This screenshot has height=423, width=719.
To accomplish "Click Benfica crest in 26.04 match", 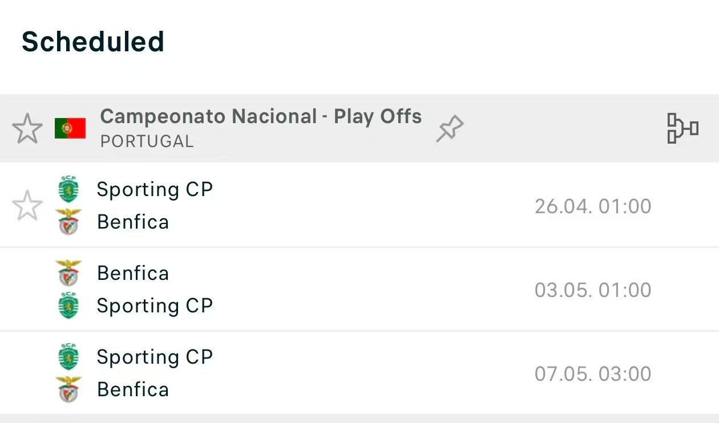I will click(x=68, y=222).
